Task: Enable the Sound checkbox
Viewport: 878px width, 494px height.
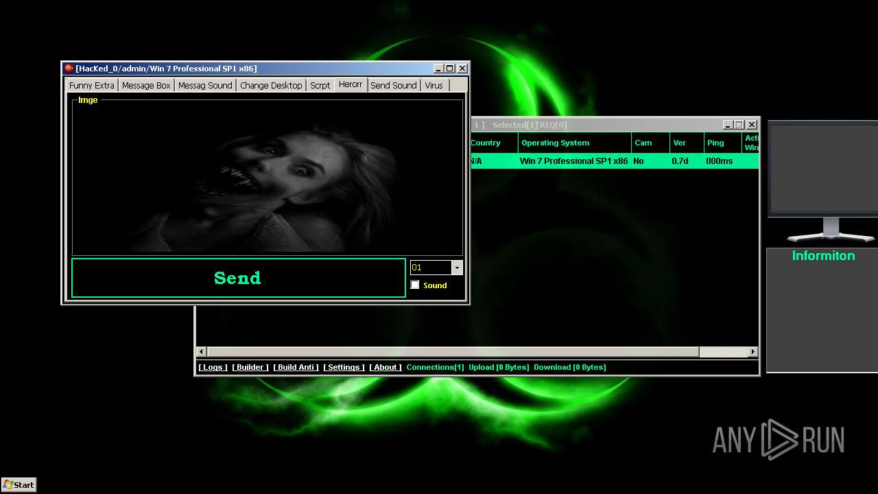Action: (x=415, y=285)
